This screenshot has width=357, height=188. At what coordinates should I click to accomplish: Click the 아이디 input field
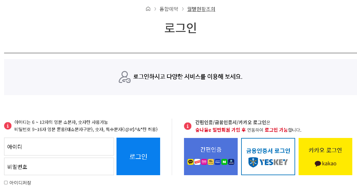click(59, 146)
